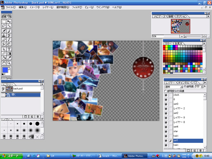Select the rectangular Marquee tool
Viewport: 212px width, 159px height.
(x=4, y=22)
